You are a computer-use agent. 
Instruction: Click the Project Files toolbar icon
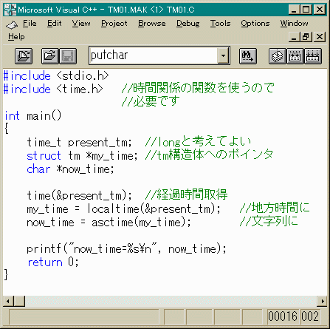[24, 56]
